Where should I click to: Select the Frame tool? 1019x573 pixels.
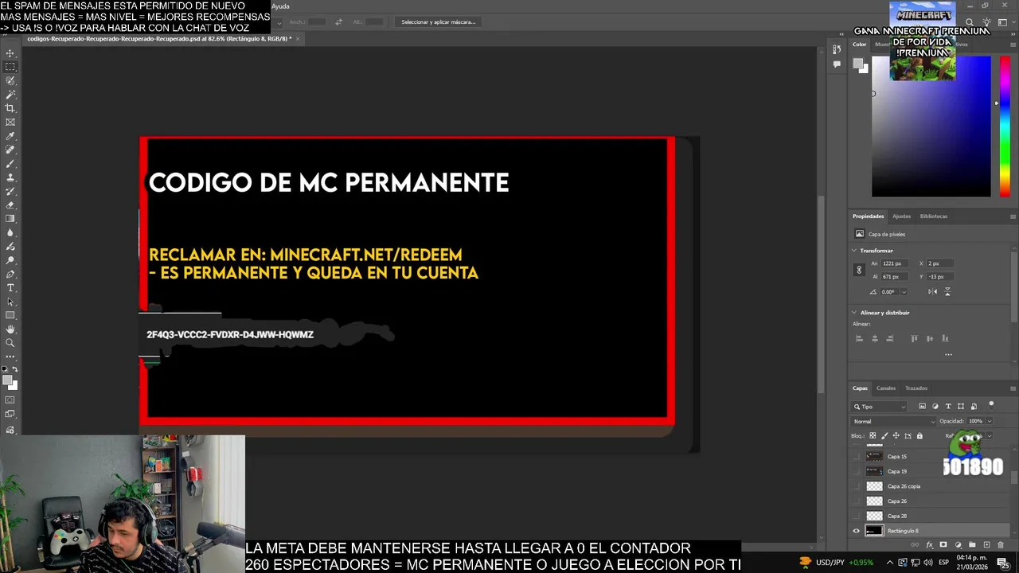(10, 123)
